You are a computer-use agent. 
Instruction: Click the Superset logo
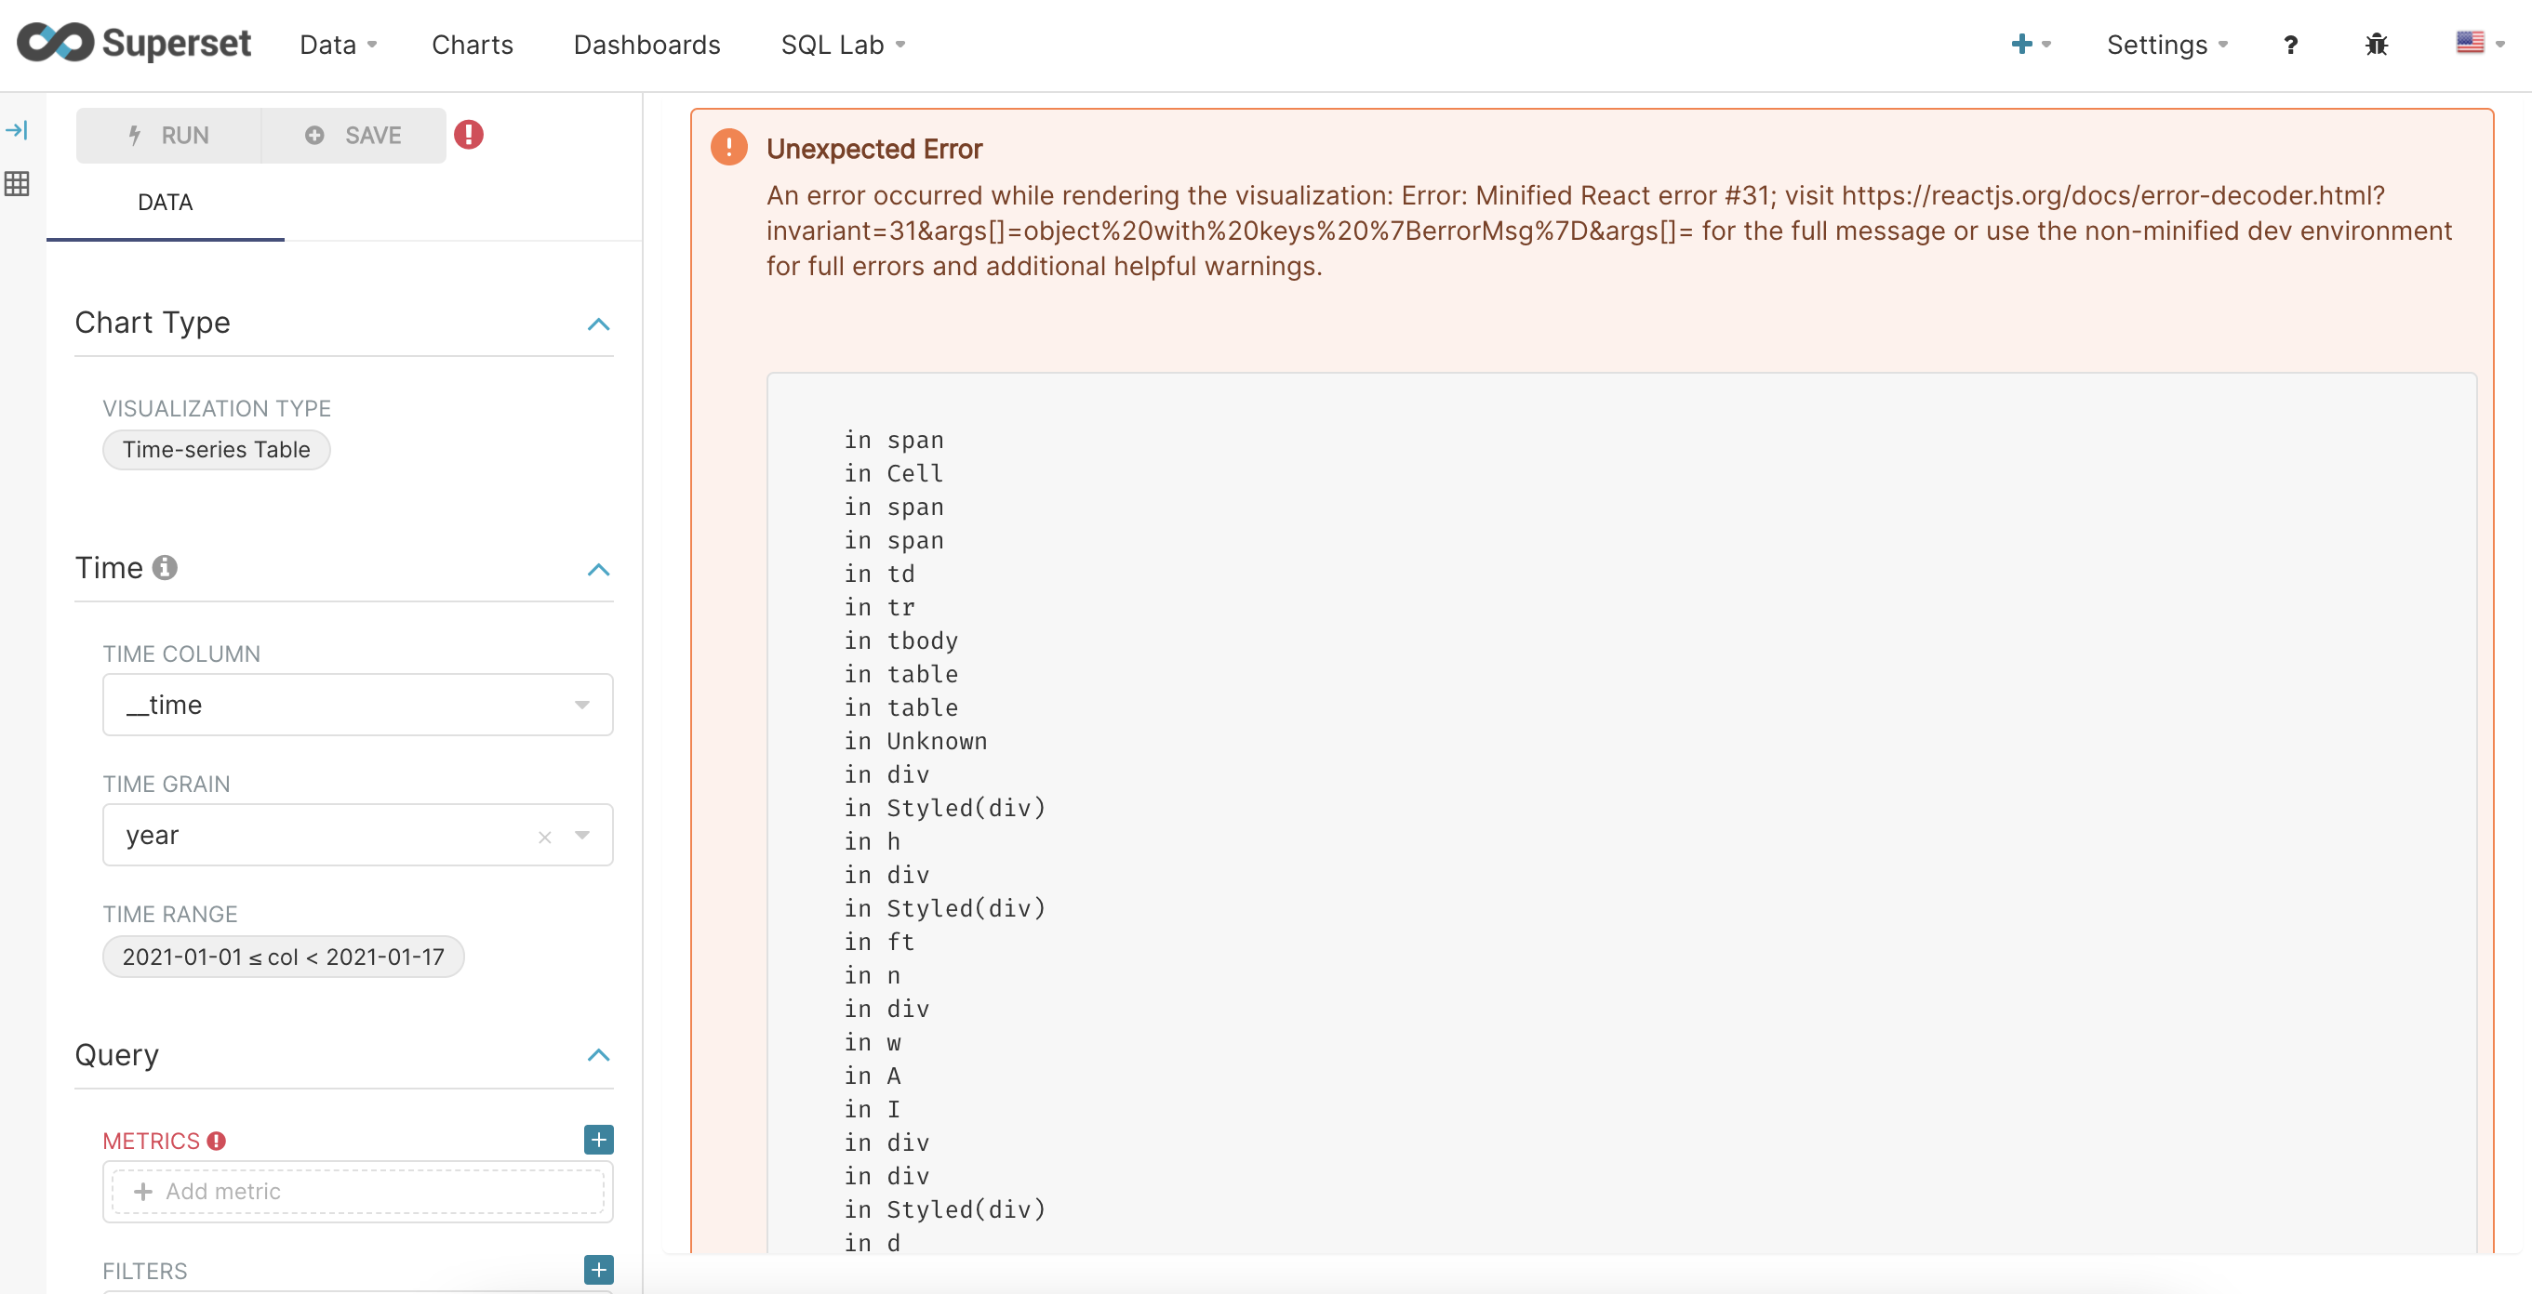point(135,44)
